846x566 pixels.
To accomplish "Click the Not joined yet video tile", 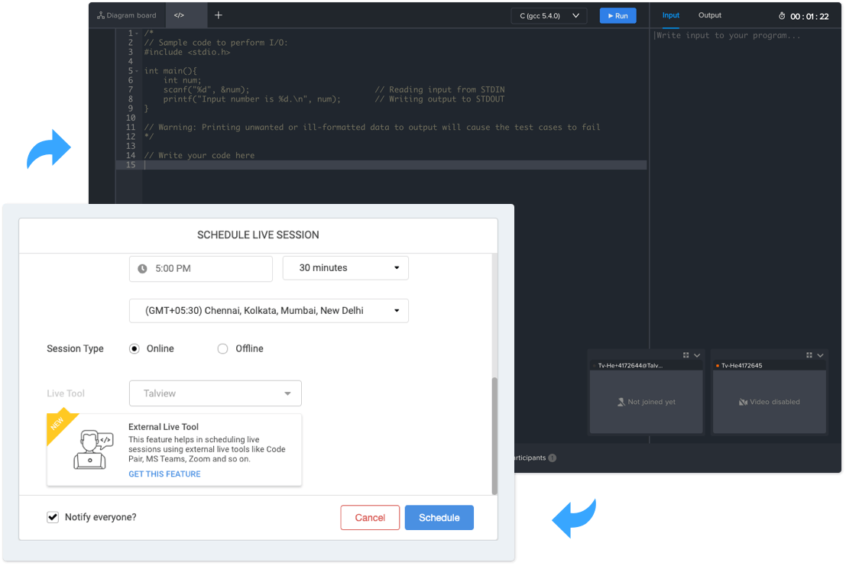I will point(647,402).
